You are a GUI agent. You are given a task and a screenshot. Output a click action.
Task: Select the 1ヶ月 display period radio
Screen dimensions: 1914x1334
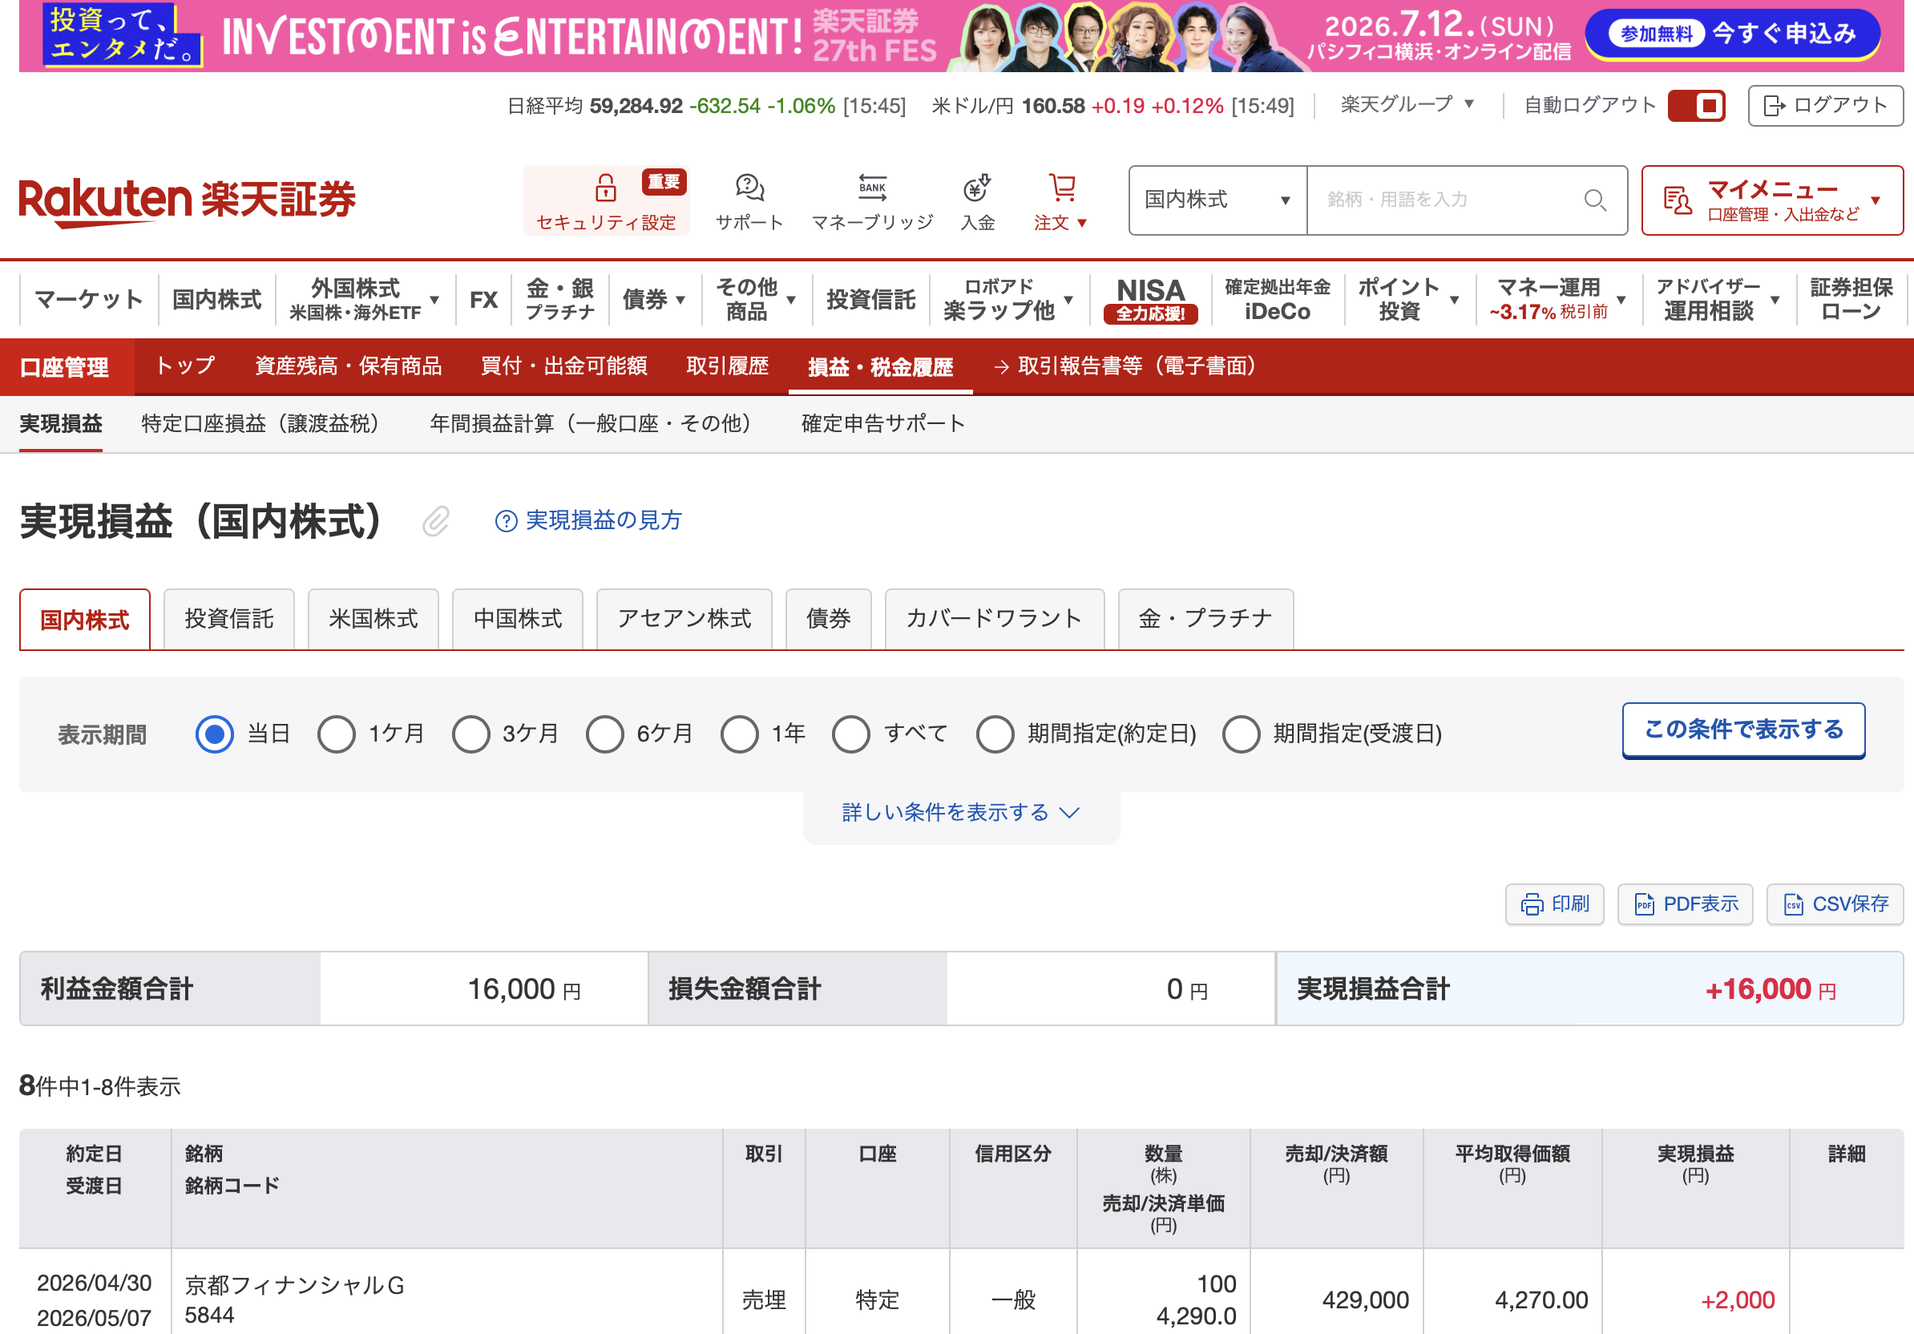336,734
